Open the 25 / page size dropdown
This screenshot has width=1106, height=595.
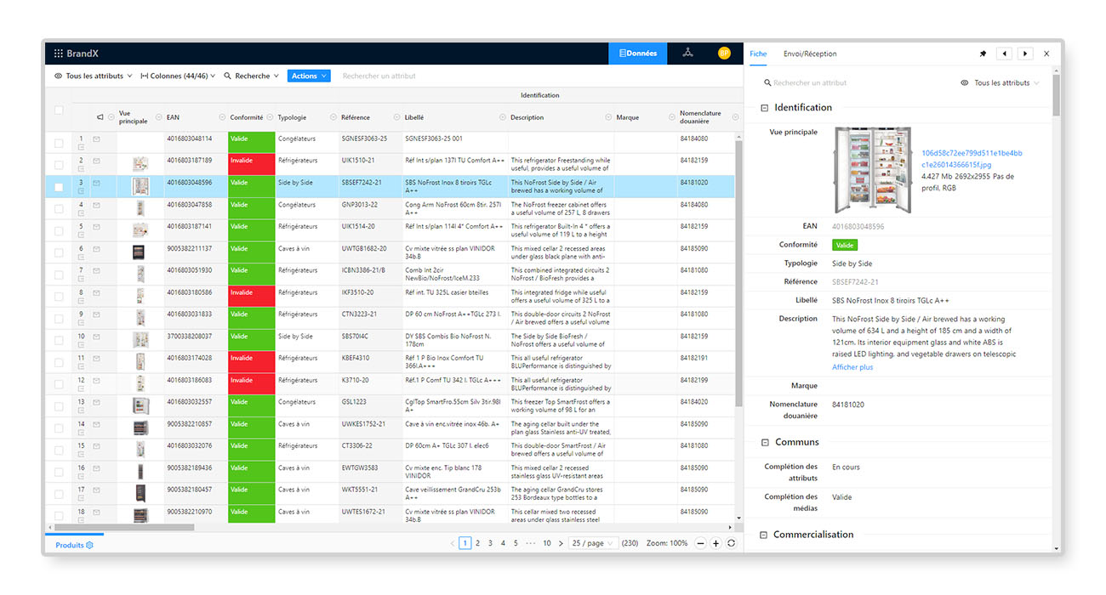[x=593, y=543]
